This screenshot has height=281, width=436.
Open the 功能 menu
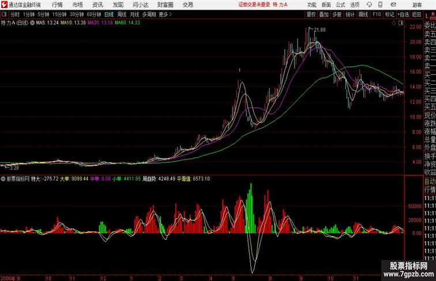pos(311,5)
